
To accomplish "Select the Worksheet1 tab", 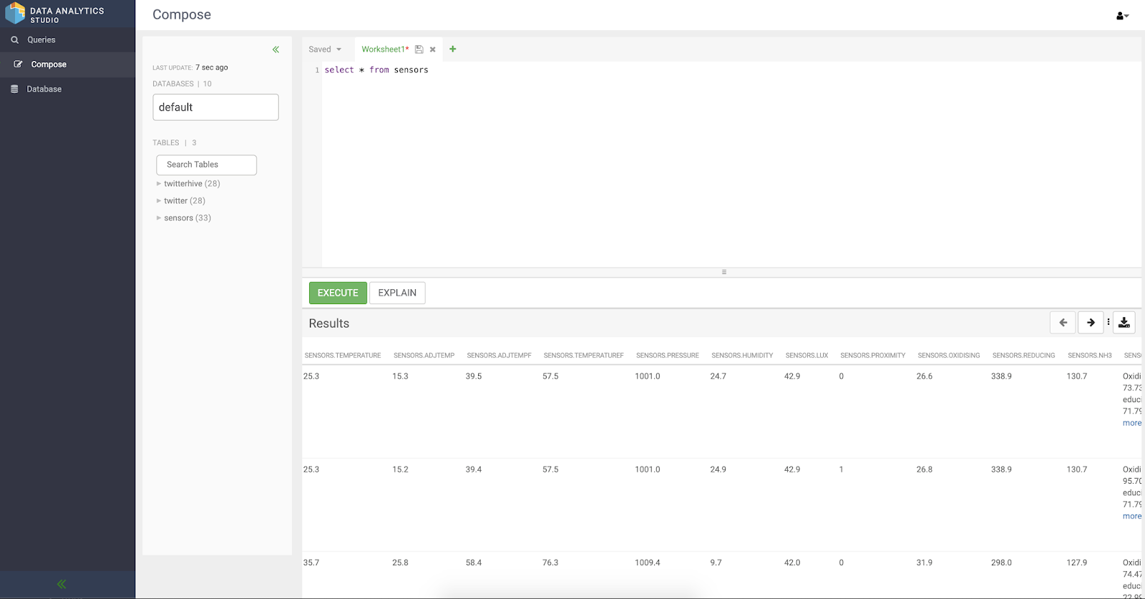I will click(385, 49).
